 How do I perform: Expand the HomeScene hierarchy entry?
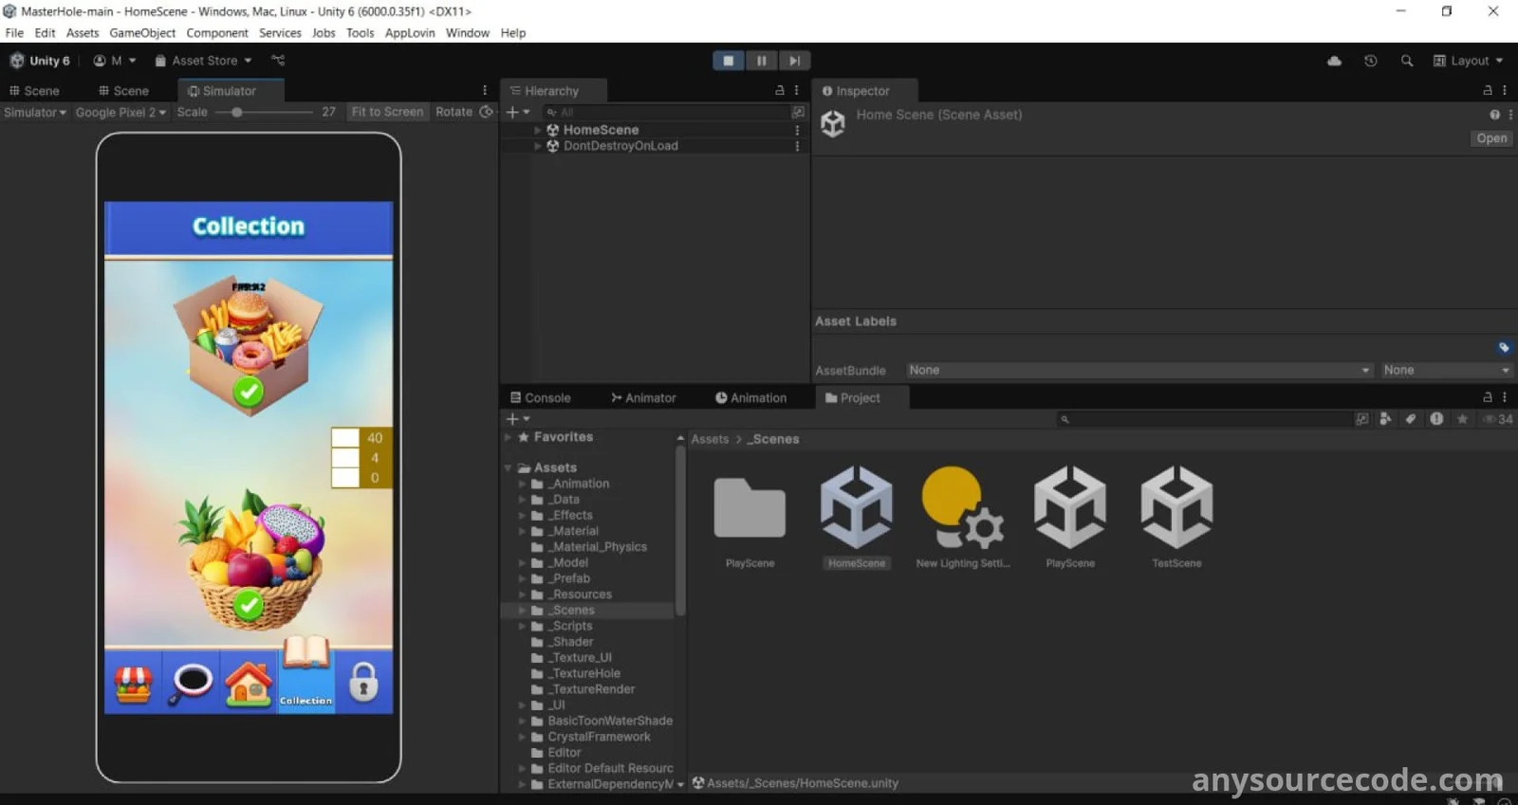coord(538,130)
